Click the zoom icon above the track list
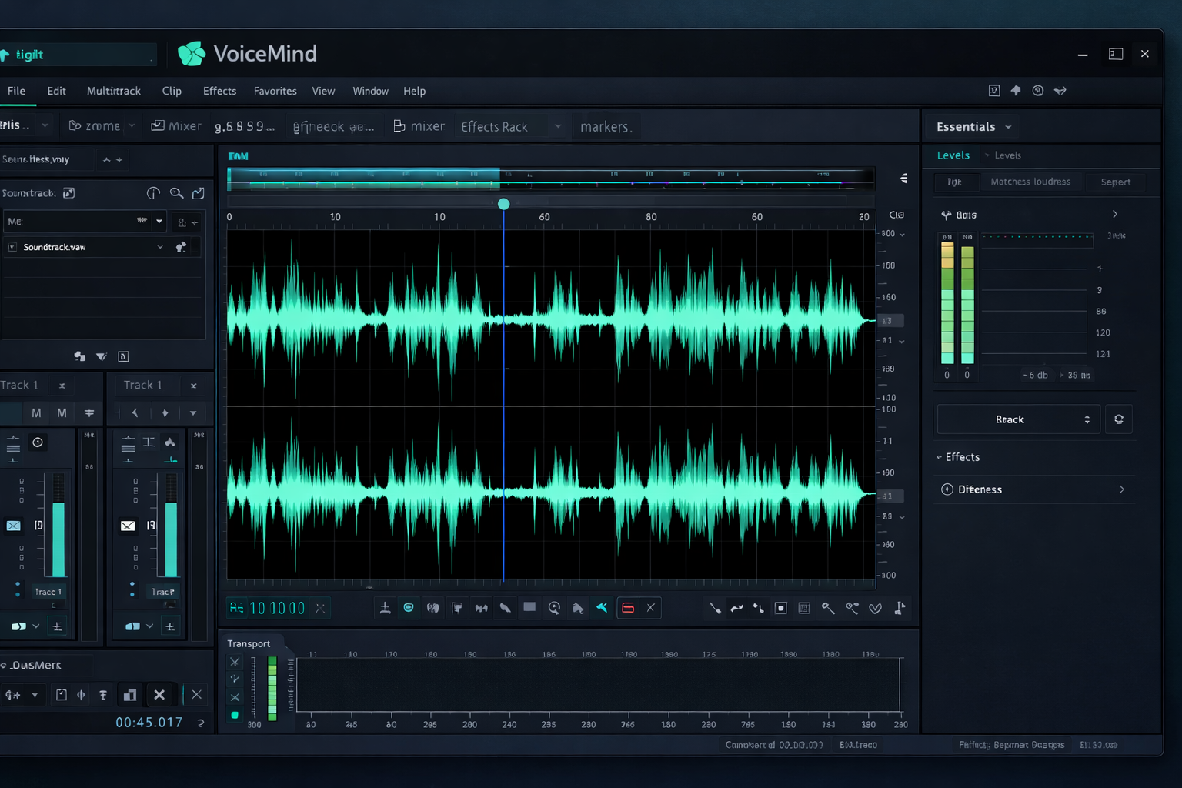The image size is (1182, 788). [x=177, y=193]
